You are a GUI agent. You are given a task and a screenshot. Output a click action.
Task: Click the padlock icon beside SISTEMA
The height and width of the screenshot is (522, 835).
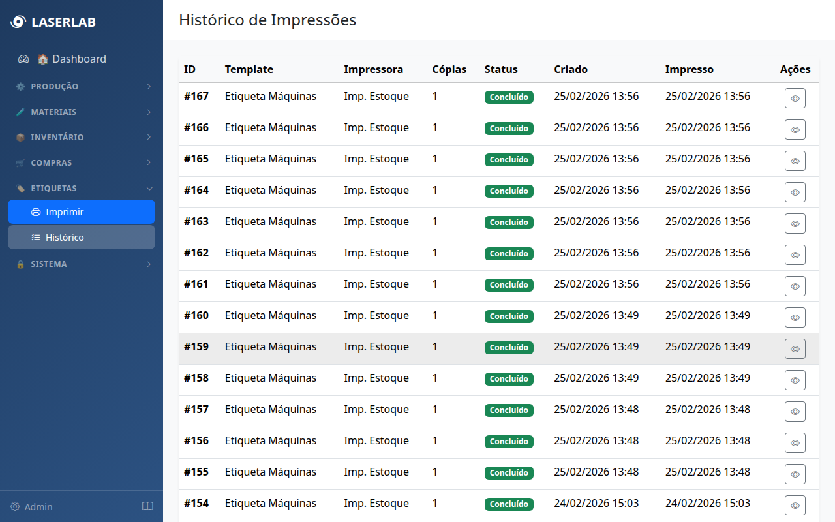[x=22, y=264]
